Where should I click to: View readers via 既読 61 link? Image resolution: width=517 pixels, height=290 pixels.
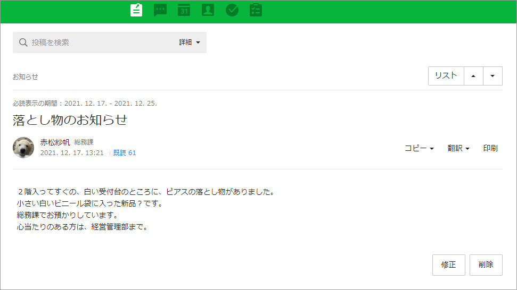125,153
